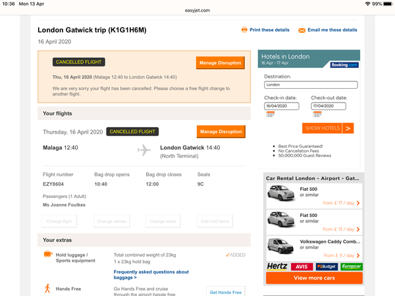Click the Booking.com logo in the hotels panel

344,65
